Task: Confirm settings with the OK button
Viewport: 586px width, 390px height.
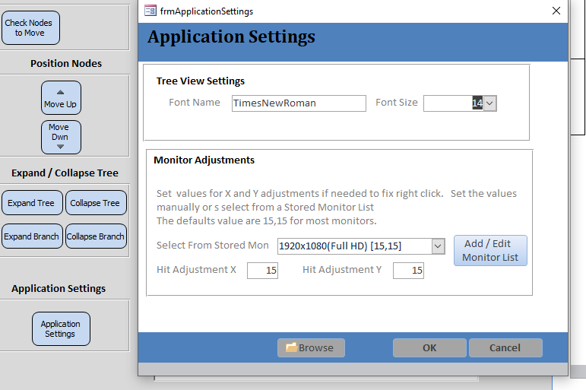Action: pos(429,347)
